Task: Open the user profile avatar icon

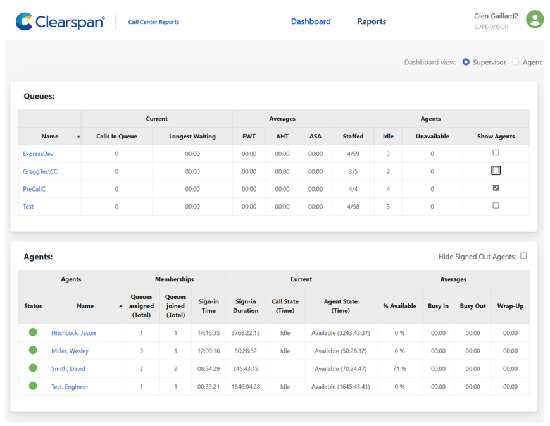Action: pos(535,20)
